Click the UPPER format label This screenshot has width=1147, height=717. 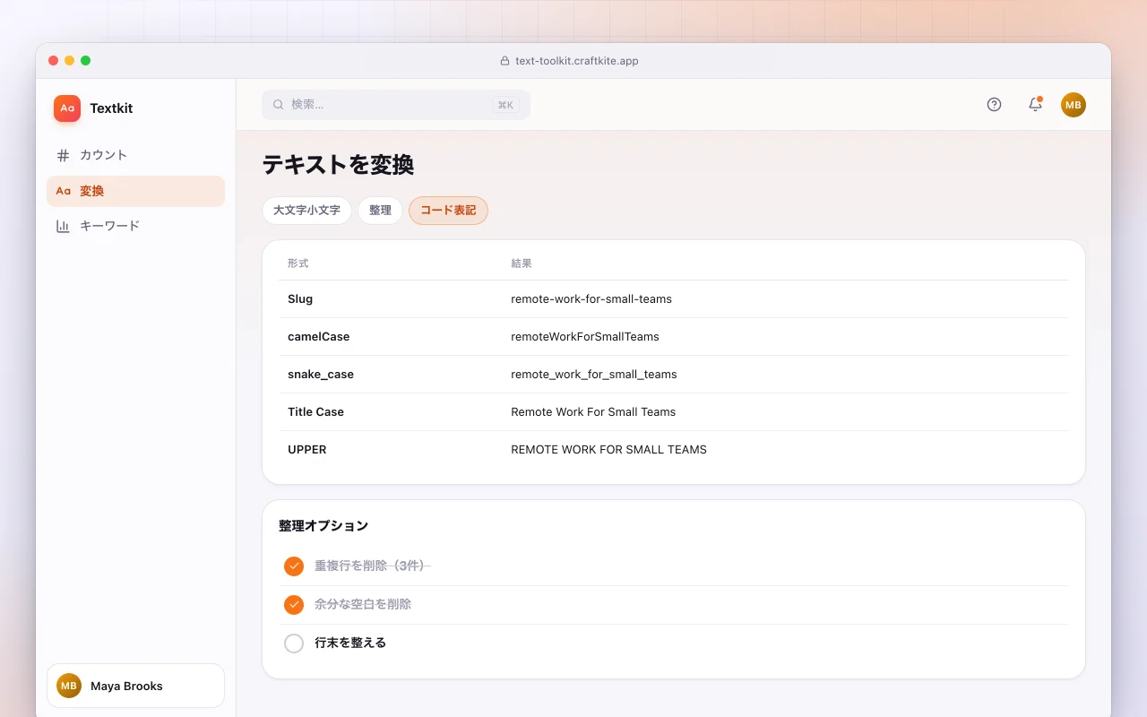coord(307,450)
